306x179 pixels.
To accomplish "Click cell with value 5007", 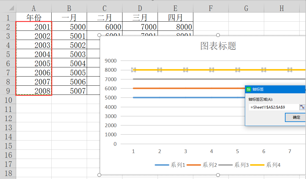I will coord(69,91).
